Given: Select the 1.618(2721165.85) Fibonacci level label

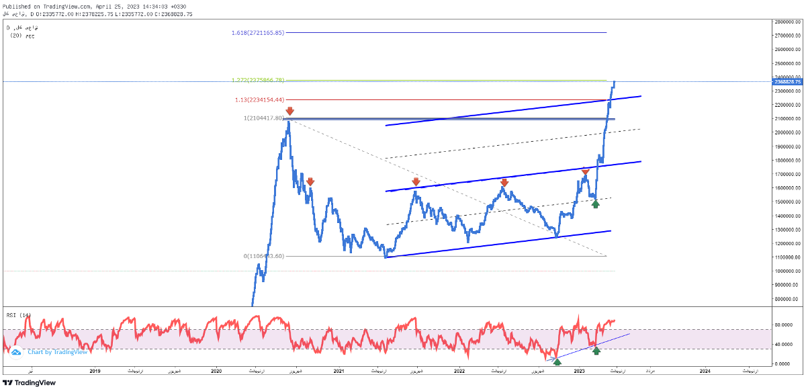Looking at the screenshot, I should (x=258, y=32).
